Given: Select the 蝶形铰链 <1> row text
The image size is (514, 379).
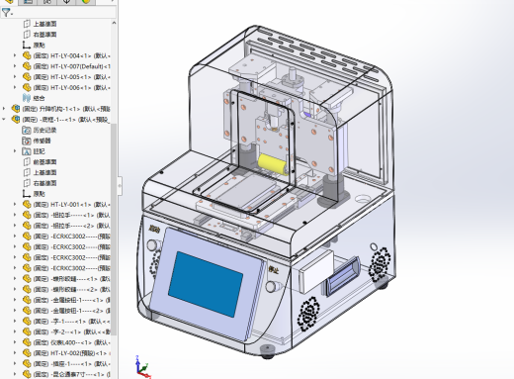Looking at the screenshot, I should point(72,279).
